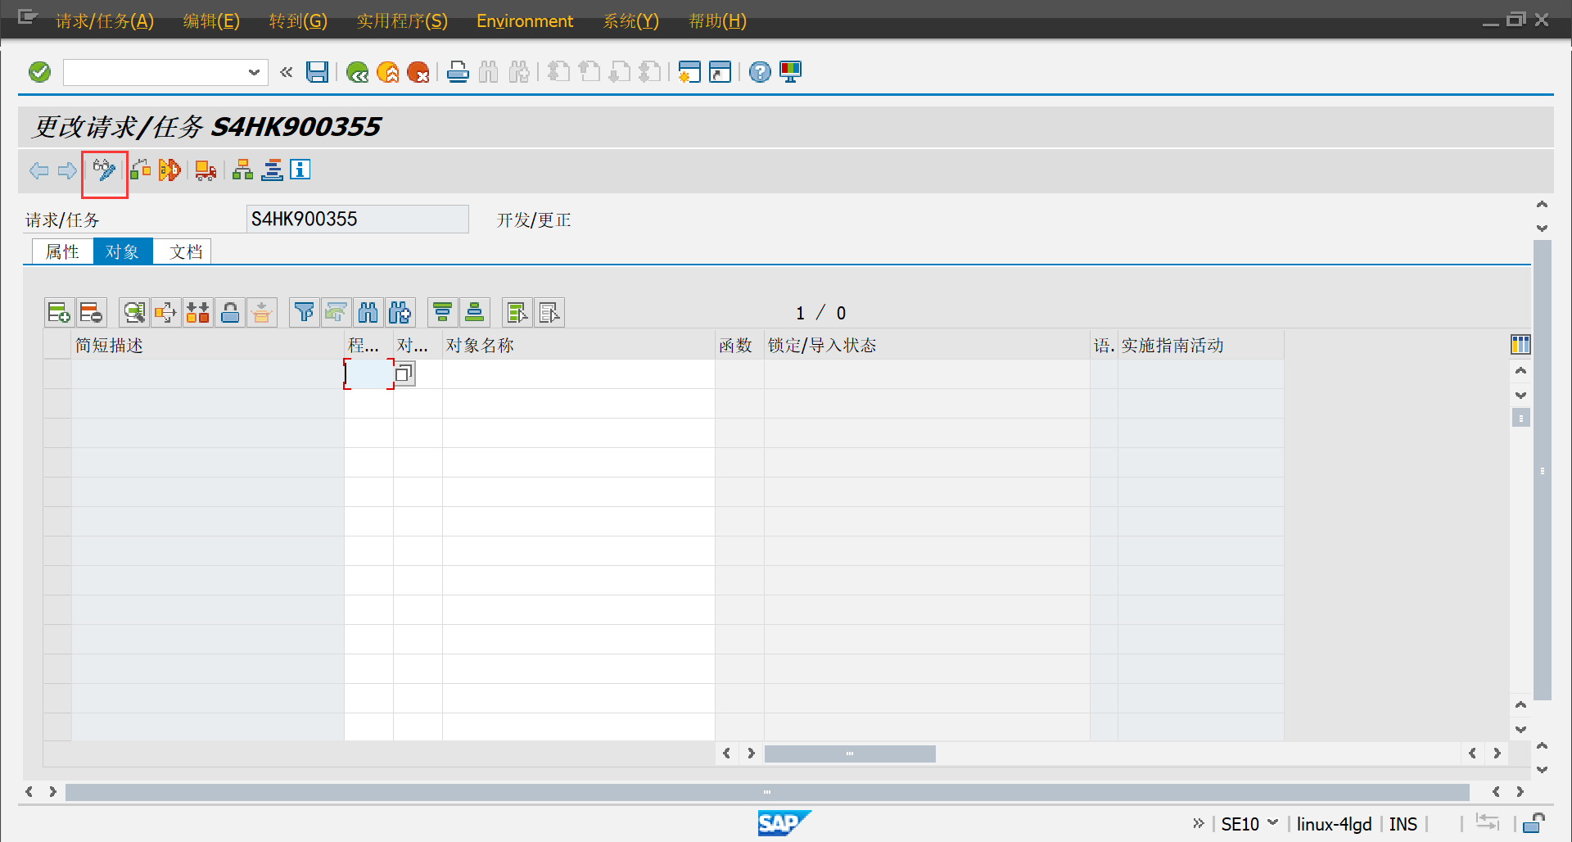
Task: Open Environment menu
Action: (525, 20)
